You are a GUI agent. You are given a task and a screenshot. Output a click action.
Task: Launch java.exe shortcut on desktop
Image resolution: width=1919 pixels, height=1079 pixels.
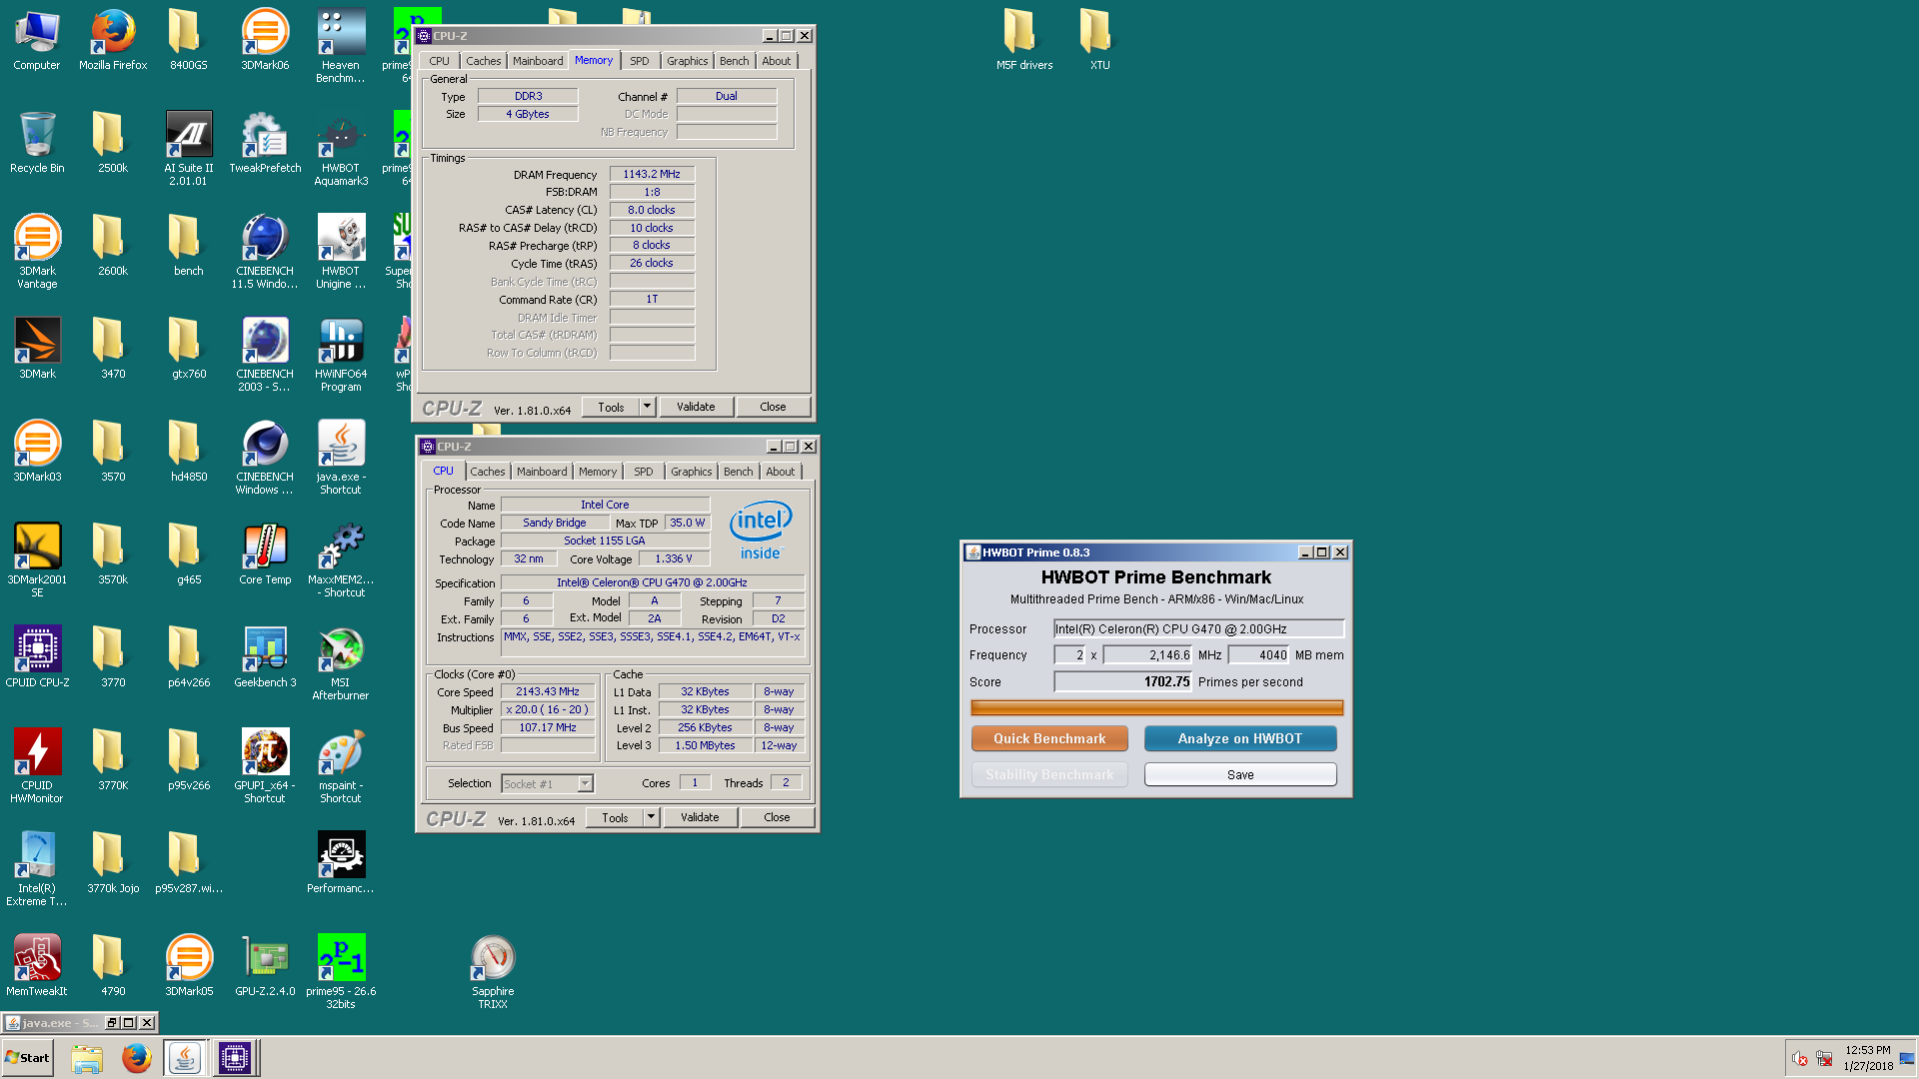pyautogui.click(x=341, y=458)
